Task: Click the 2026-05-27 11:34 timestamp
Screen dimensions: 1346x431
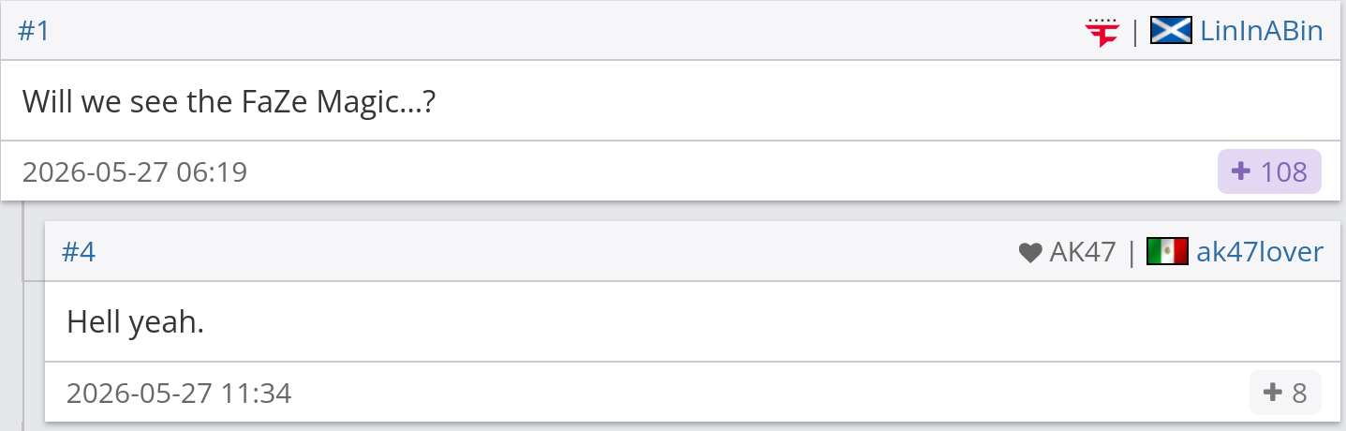Action: (x=179, y=394)
